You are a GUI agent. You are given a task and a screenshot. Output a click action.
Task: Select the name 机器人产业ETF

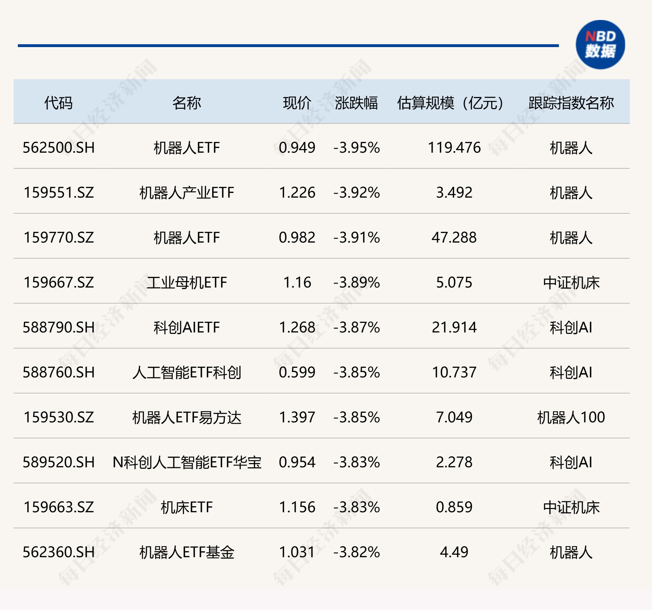point(187,193)
